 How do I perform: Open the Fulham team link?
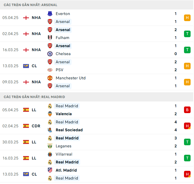pyautogui.click(x=62, y=38)
